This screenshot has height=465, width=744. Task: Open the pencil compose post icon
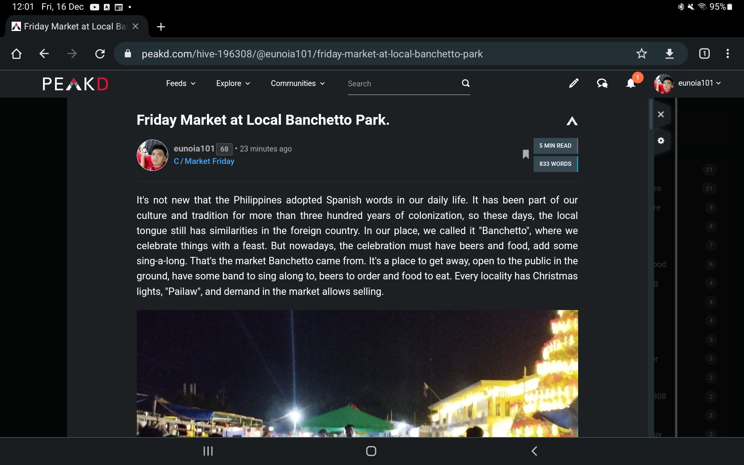point(573,83)
